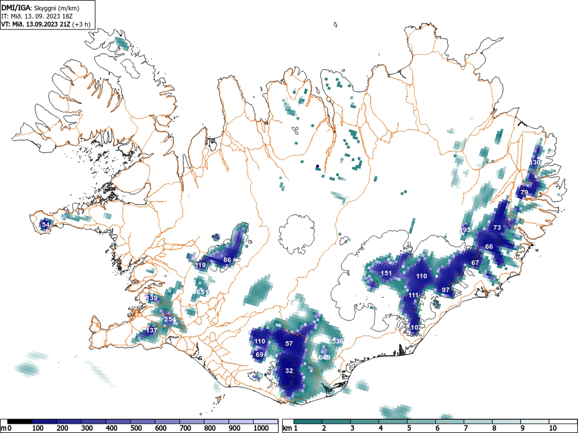Click the 'km 1' label on the kilometer scale
578x433 pixels.
pyautogui.click(x=290, y=428)
